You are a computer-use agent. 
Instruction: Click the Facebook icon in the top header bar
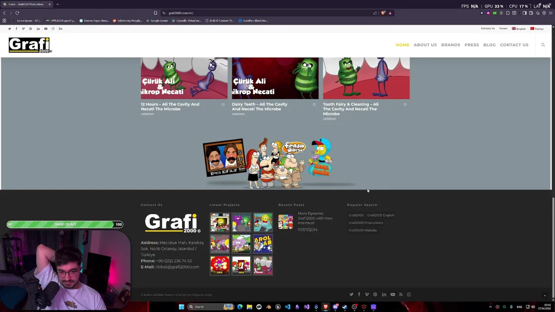click(16, 29)
